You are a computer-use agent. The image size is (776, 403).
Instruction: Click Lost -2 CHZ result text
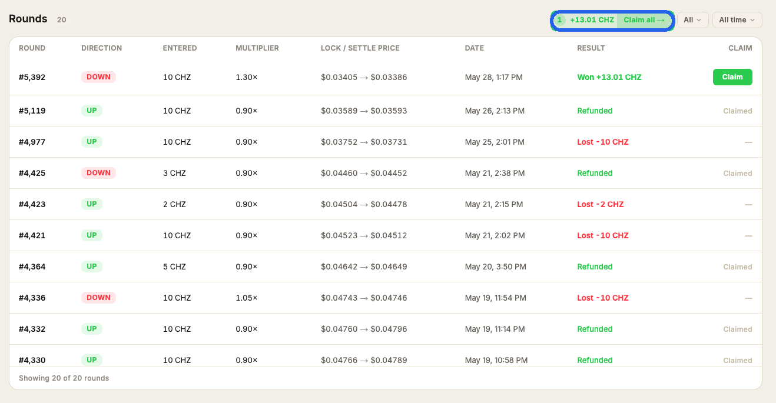[x=601, y=204]
